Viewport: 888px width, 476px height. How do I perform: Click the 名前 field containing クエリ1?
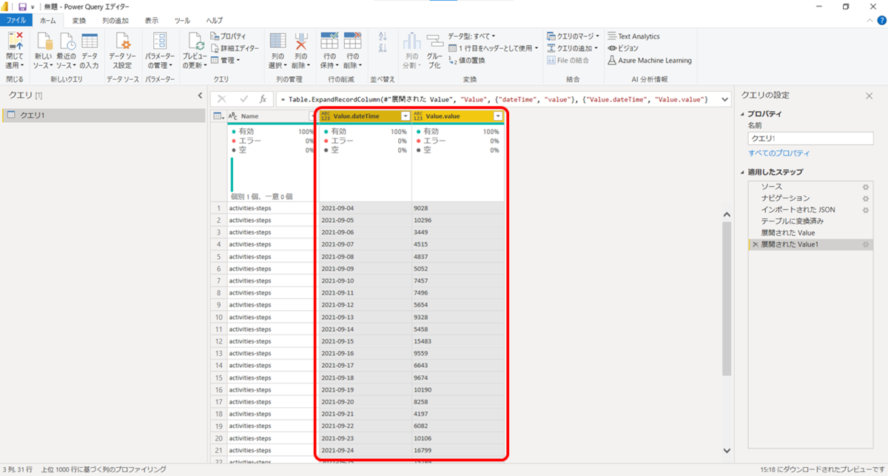pos(810,138)
